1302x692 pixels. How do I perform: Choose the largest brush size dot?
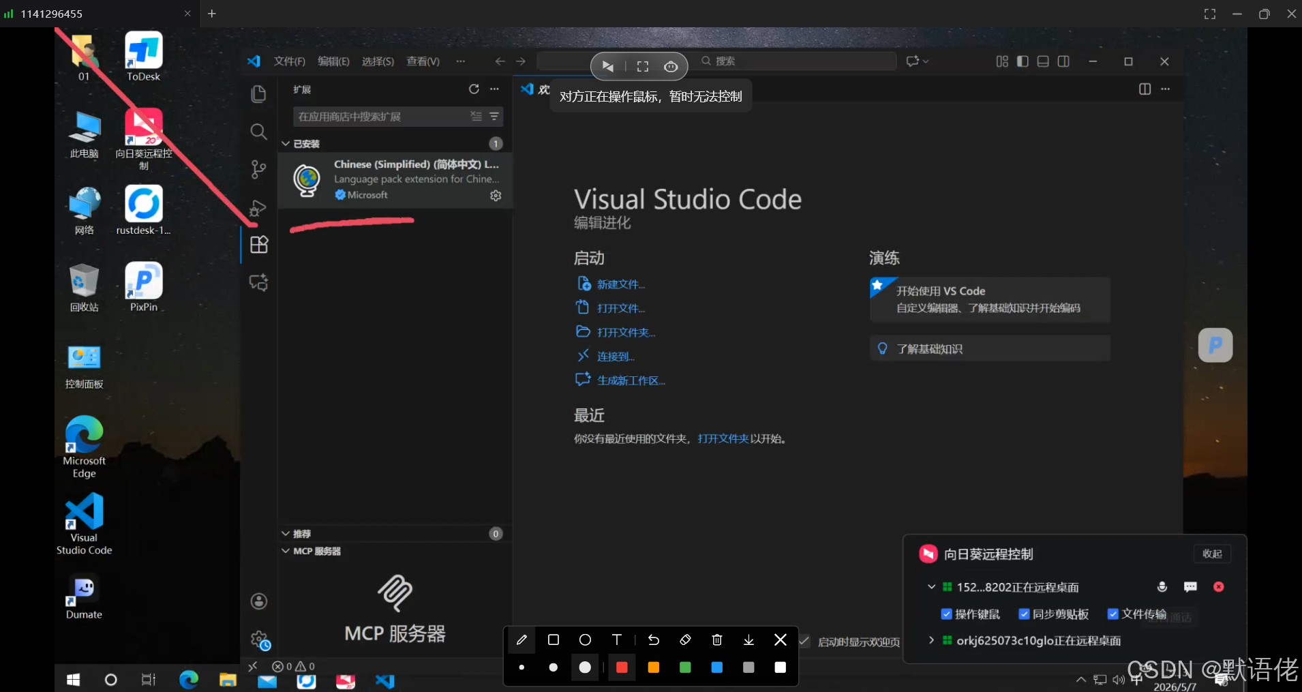tap(585, 667)
